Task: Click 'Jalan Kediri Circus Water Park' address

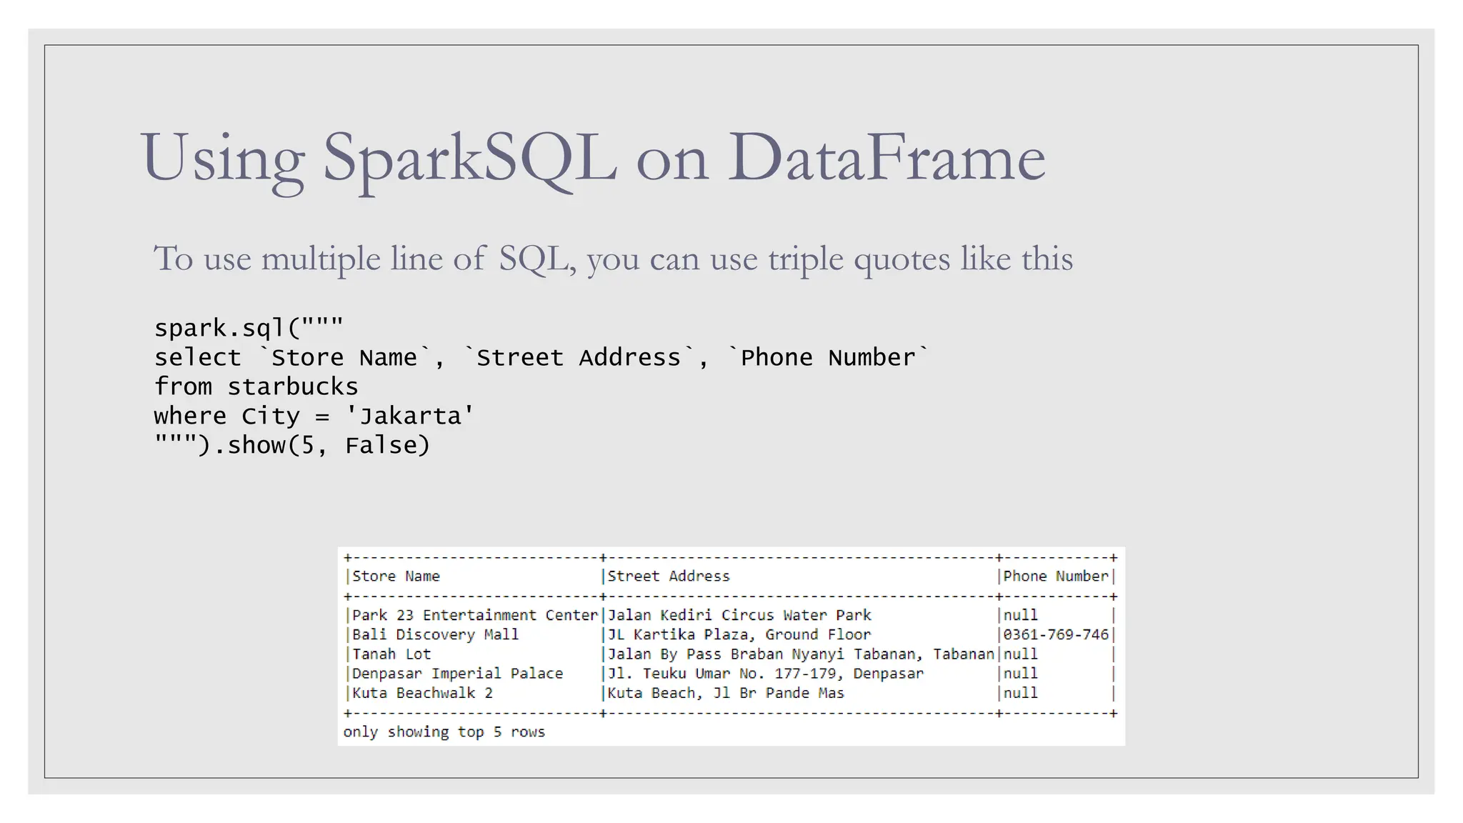Action: click(x=739, y=615)
